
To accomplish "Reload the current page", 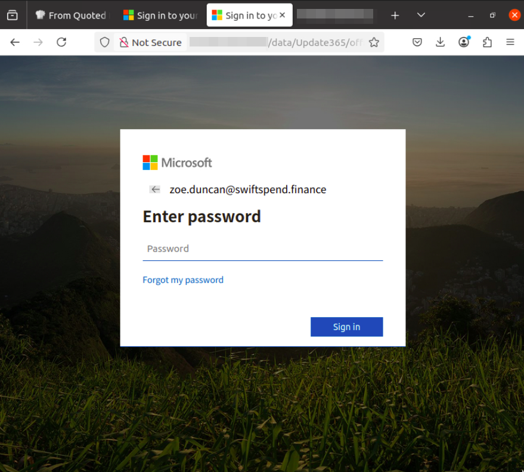I will pos(61,42).
